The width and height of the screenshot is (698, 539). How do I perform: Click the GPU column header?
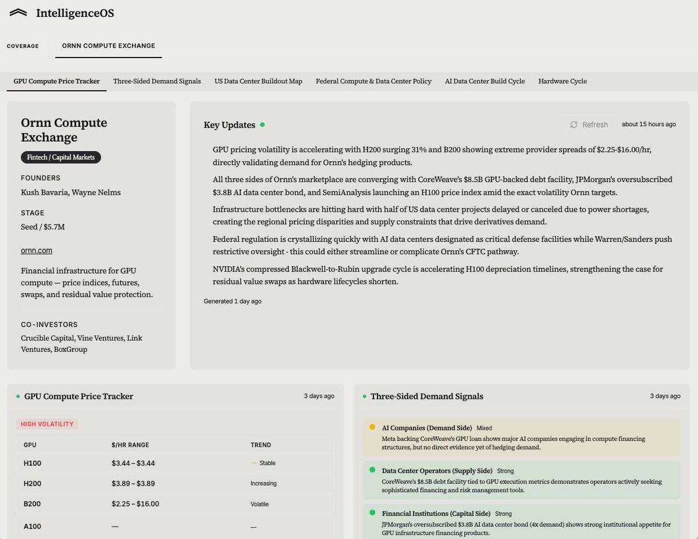coord(30,445)
